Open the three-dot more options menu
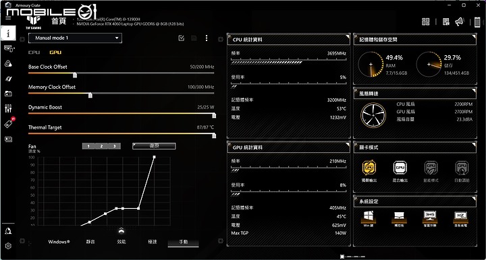Viewport: 486px width, 260px height. click(x=207, y=38)
